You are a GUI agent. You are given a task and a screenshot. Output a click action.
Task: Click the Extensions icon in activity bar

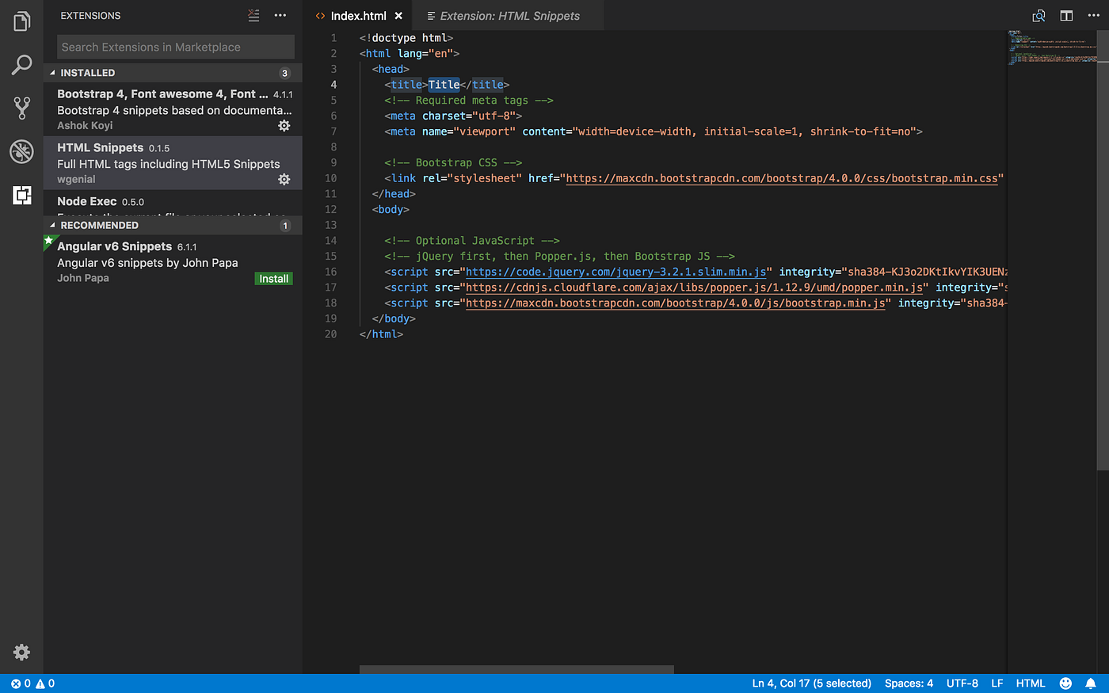[x=21, y=195]
